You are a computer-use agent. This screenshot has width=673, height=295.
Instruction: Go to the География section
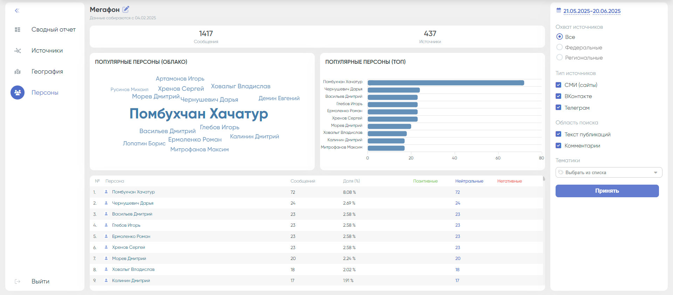coord(47,72)
